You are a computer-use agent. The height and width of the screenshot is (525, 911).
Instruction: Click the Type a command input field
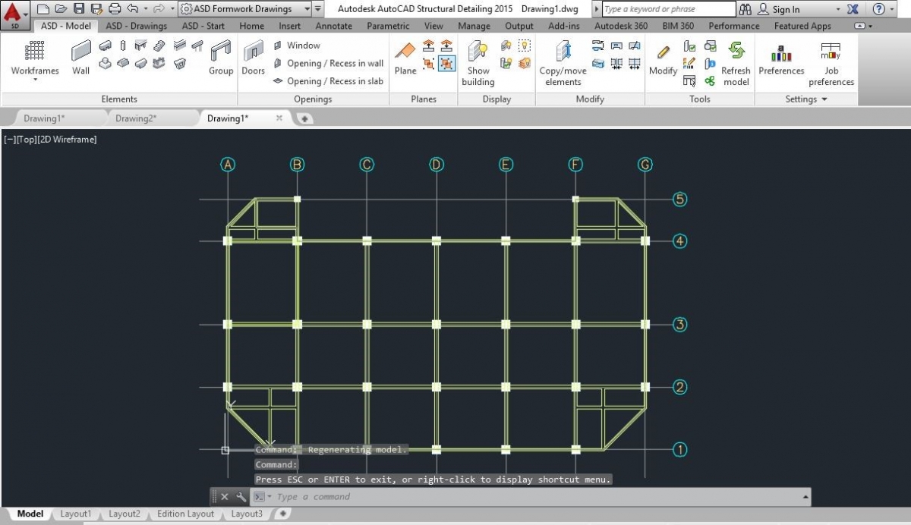[531, 497]
